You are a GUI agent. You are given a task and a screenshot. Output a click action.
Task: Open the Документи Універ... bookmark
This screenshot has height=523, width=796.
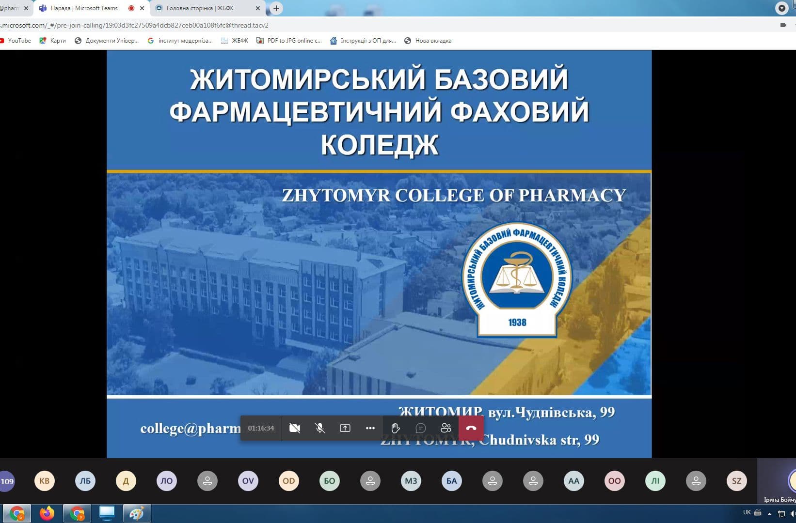(107, 41)
